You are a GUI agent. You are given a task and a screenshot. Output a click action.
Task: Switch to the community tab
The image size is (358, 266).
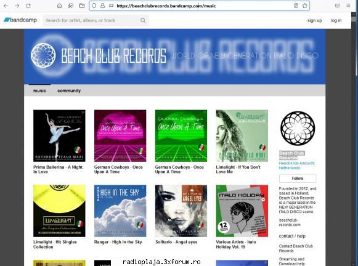[x=69, y=91]
